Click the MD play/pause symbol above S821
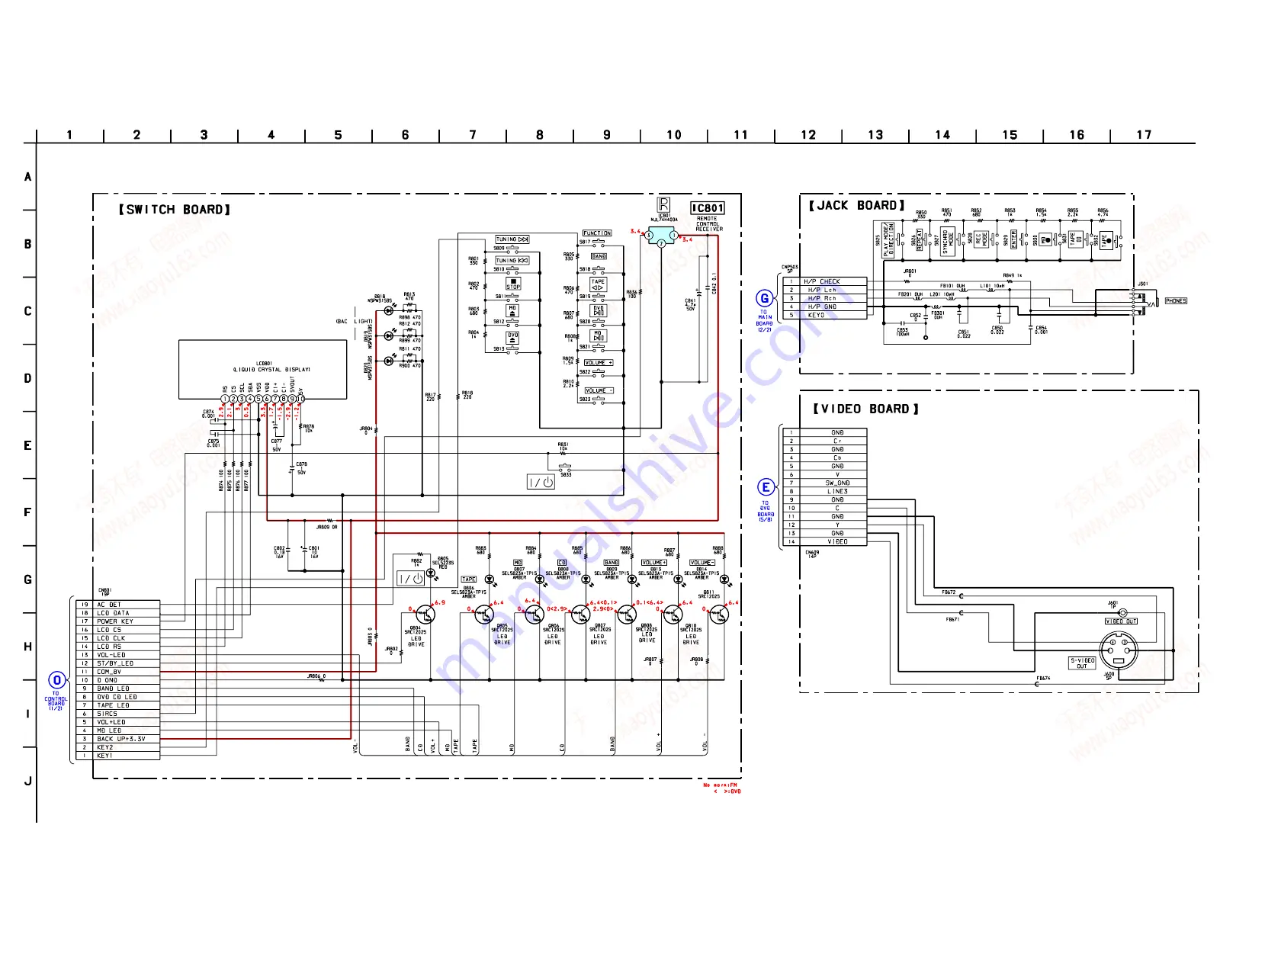This screenshot has height=963, width=1281. [x=599, y=335]
